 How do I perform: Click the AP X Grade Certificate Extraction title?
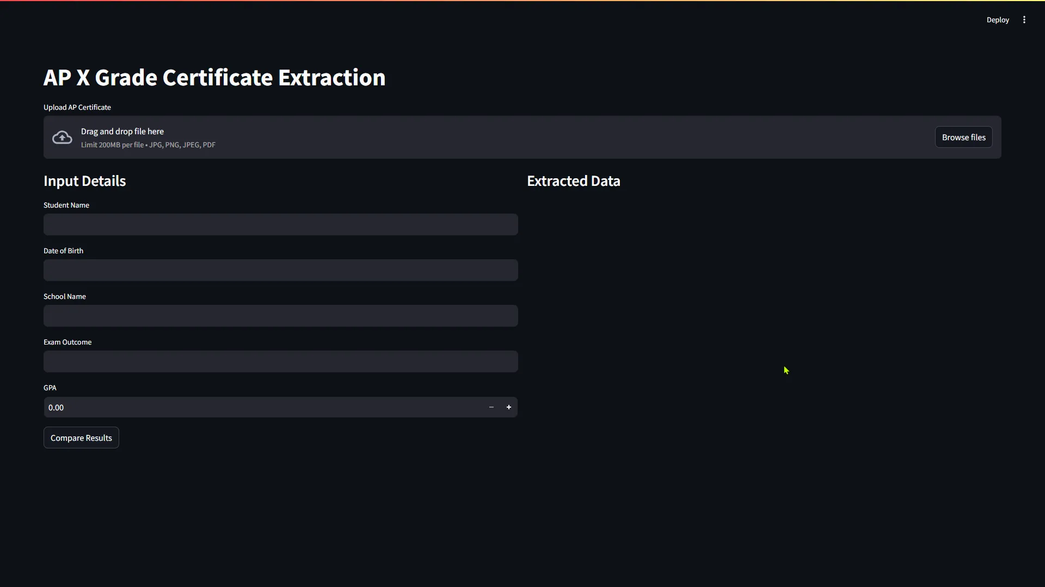point(214,77)
